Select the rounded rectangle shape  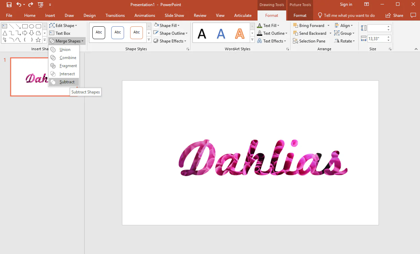[38, 26]
